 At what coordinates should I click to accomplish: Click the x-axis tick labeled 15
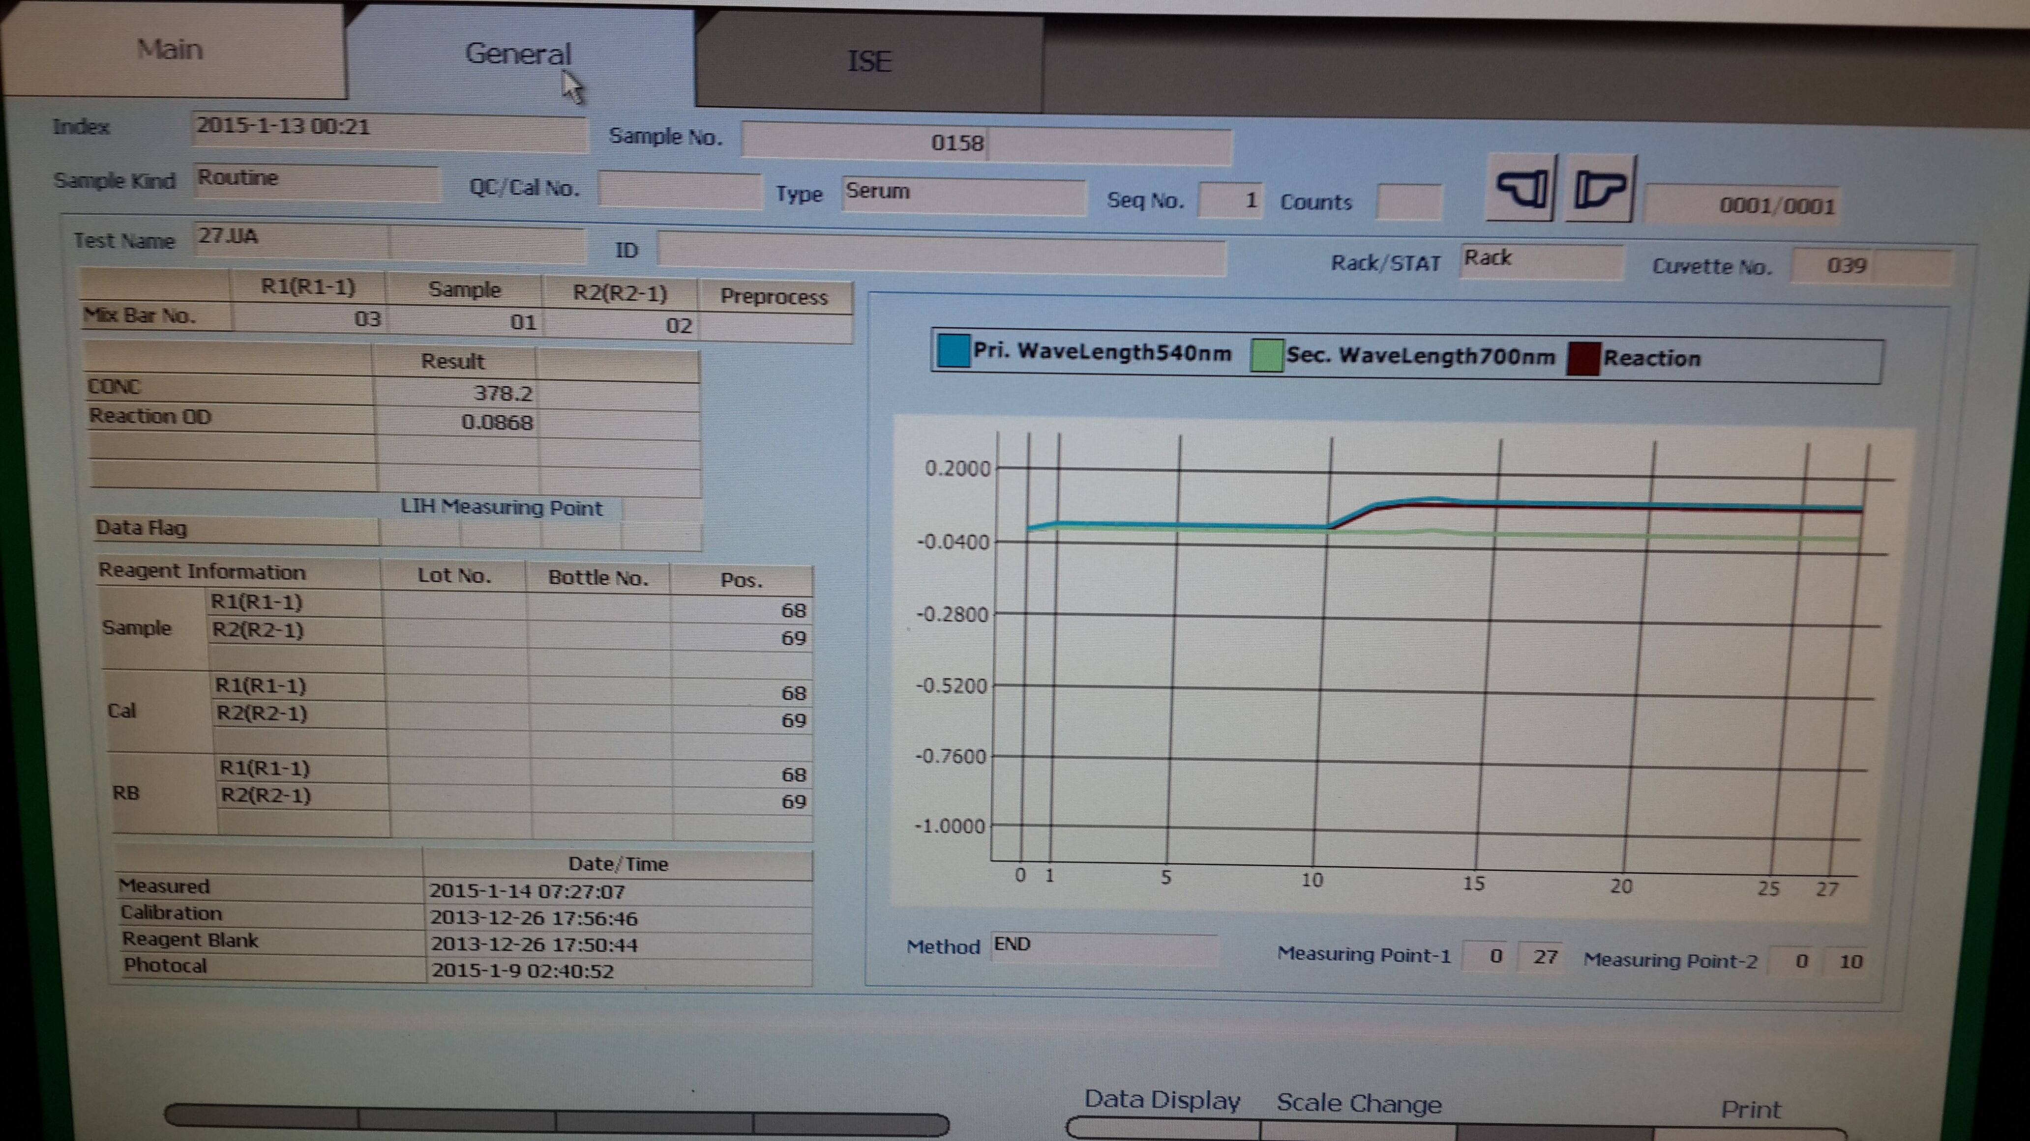pyautogui.click(x=1474, y=884)
